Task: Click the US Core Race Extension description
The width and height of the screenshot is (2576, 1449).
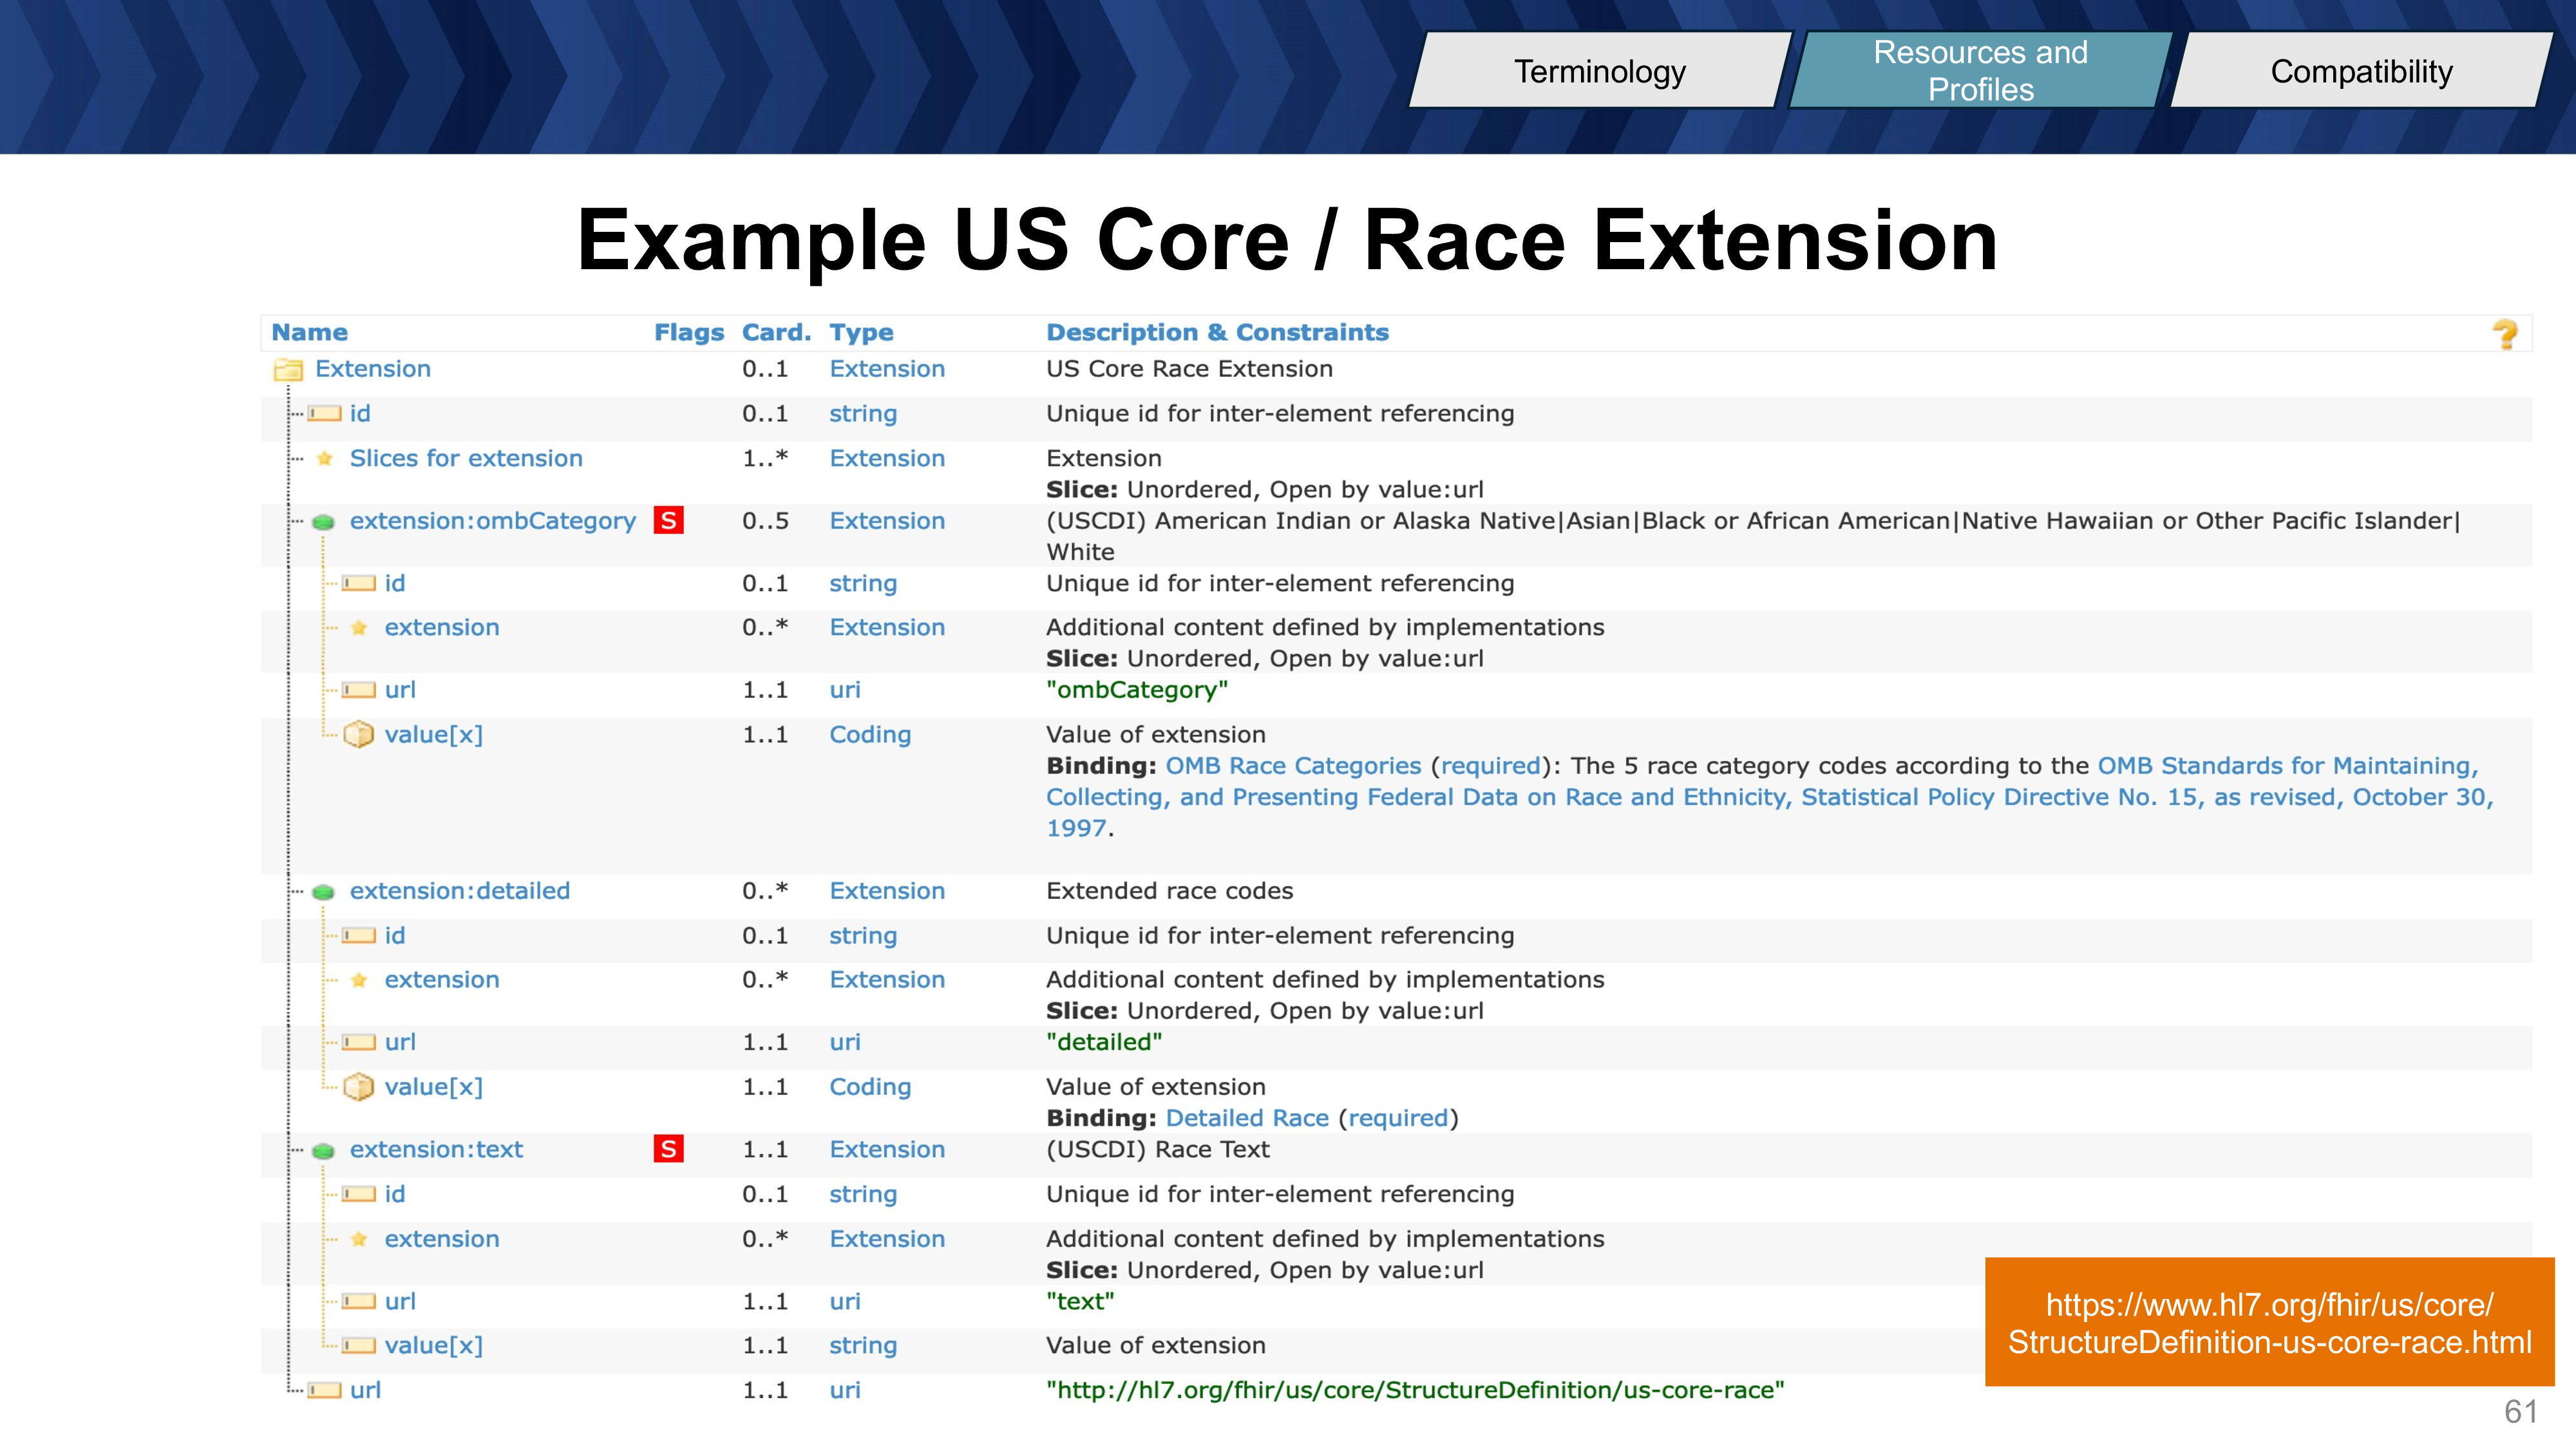Action: (x=1189, y=369)
